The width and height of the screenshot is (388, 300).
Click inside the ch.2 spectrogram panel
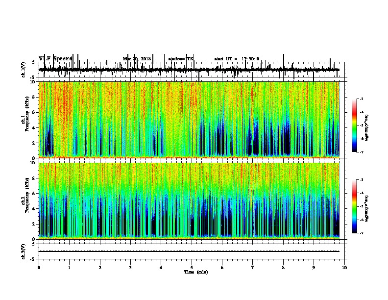189,201
